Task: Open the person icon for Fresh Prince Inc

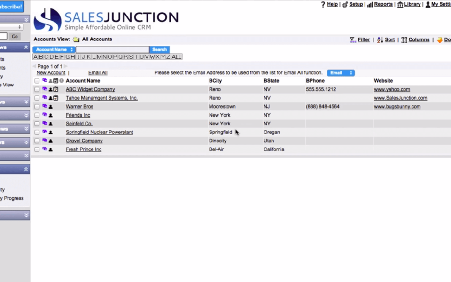Action: pos(51,149)
